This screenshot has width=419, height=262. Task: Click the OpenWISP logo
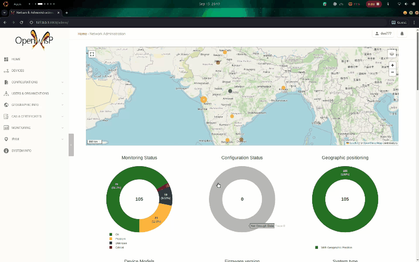[34, 40]
